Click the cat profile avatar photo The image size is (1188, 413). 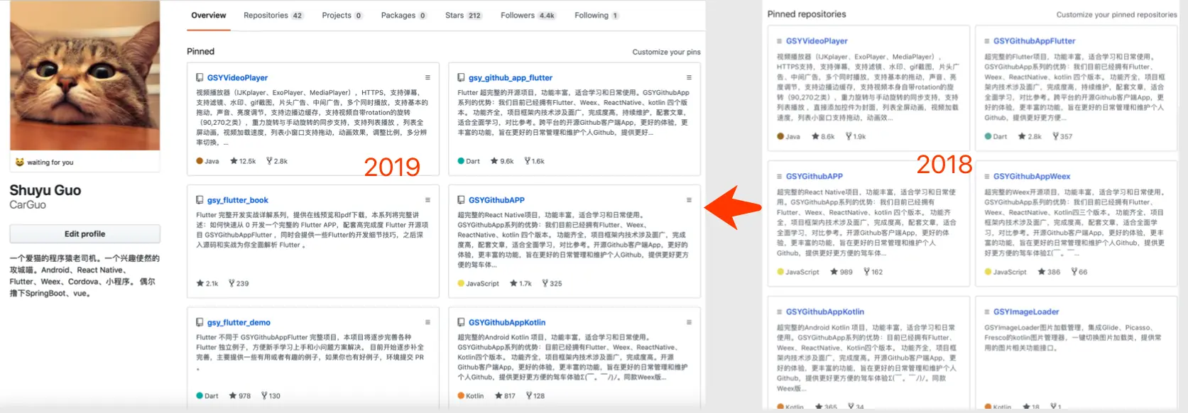tap(85, 75)
